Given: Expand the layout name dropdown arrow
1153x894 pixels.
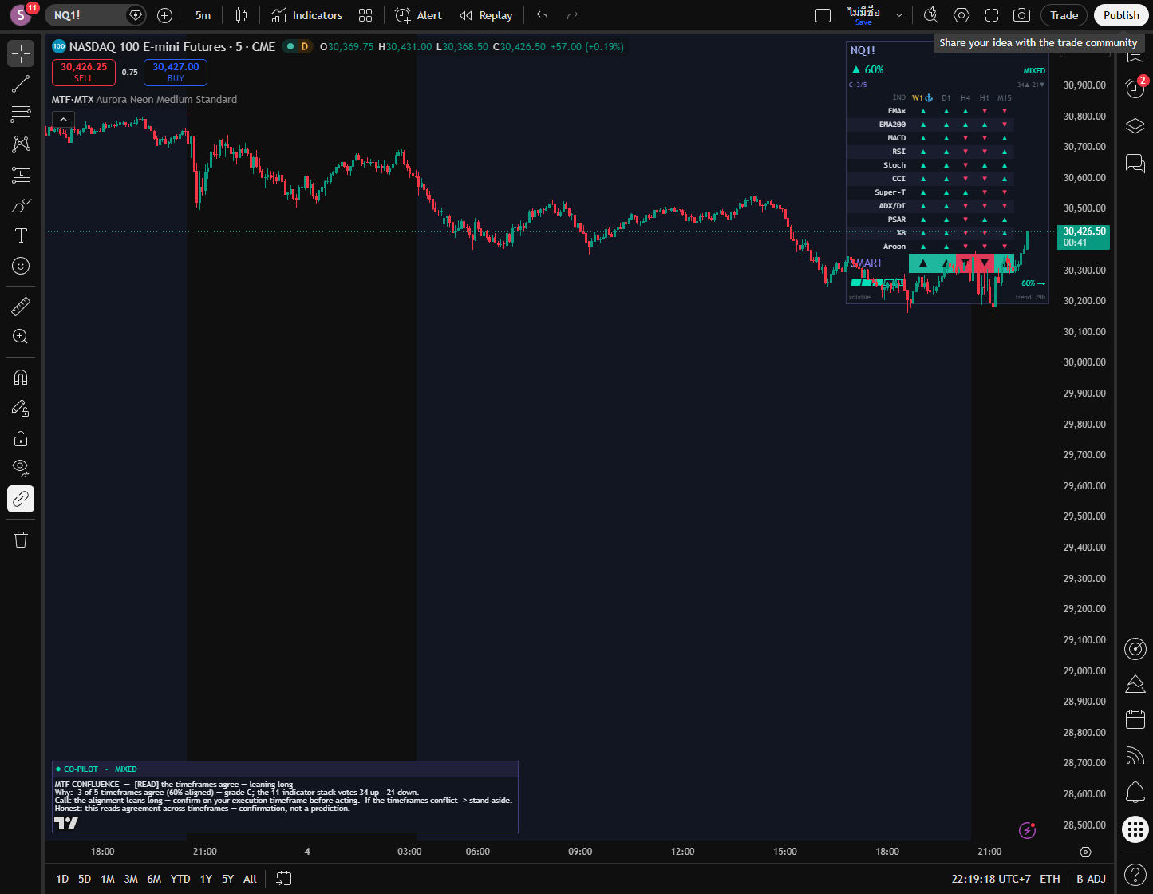Looking at the screenshot, I should coord(899,15).
